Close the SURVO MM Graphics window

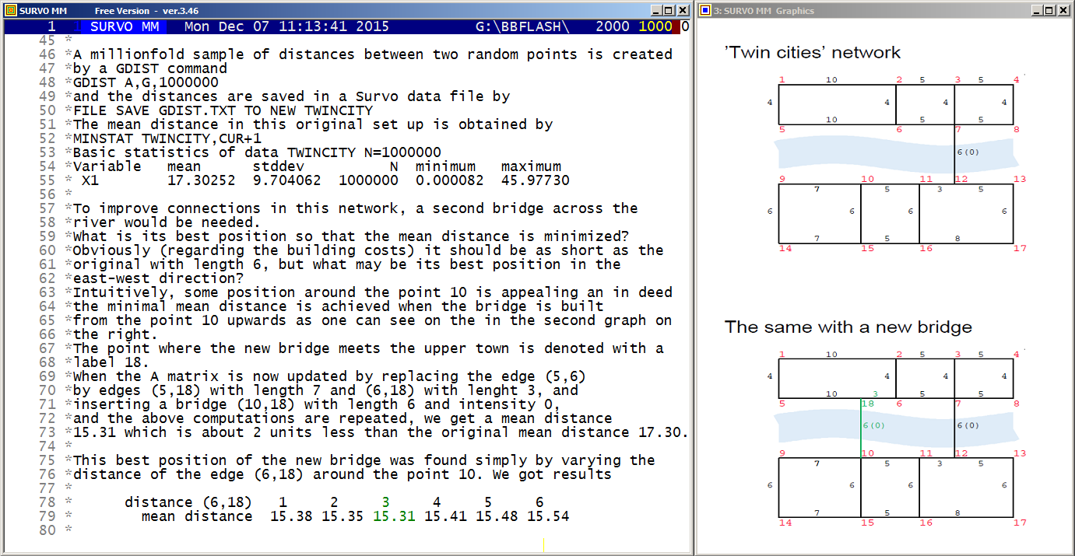pos(1063,10)
